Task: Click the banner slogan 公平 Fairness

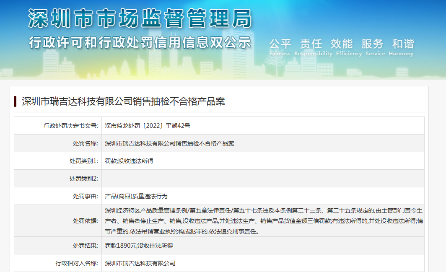Action: 280,47
